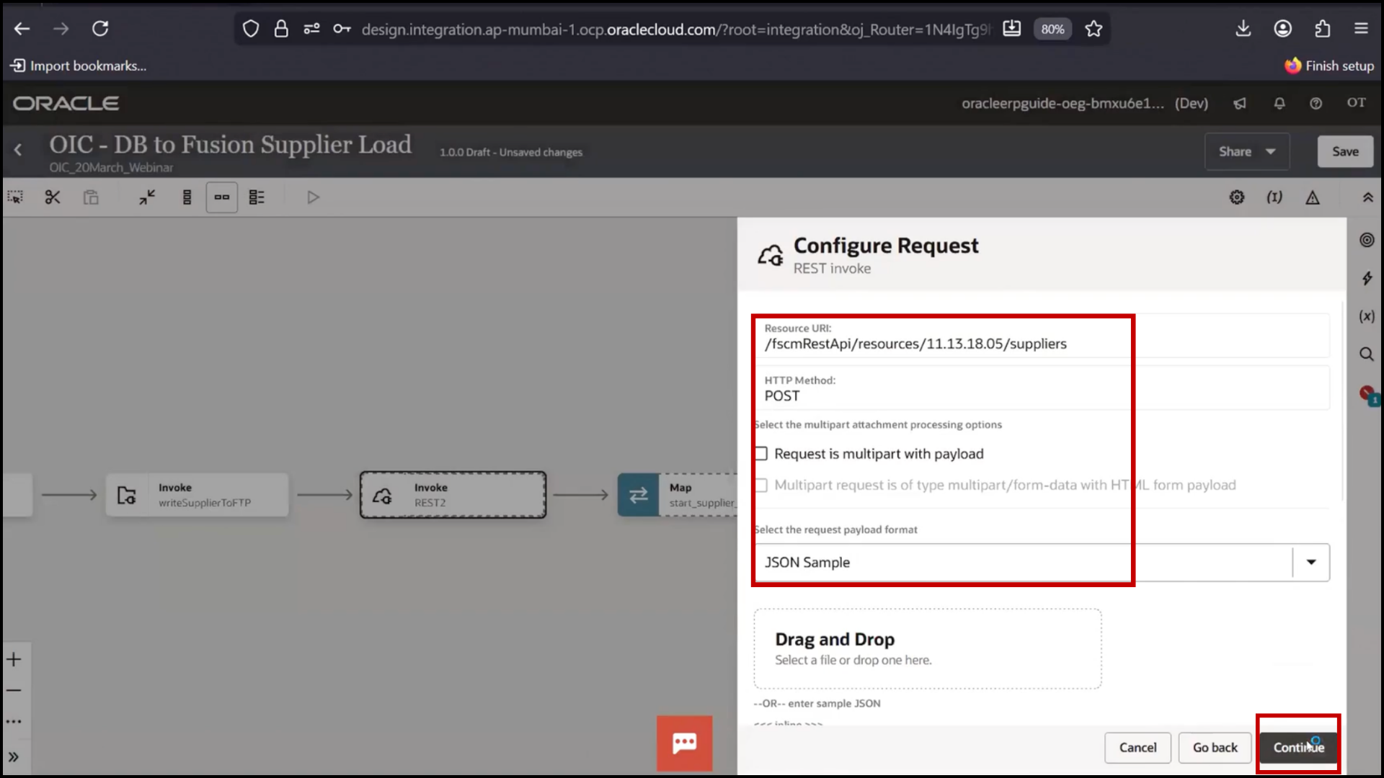Viewport: 1384px width, 778px height.
Task: Open the browser downloads icon
Action: tap(1243, 29)
